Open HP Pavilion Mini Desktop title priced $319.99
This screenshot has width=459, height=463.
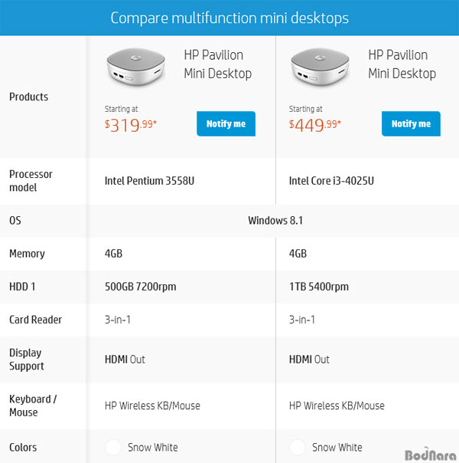[x=217, y=64]
